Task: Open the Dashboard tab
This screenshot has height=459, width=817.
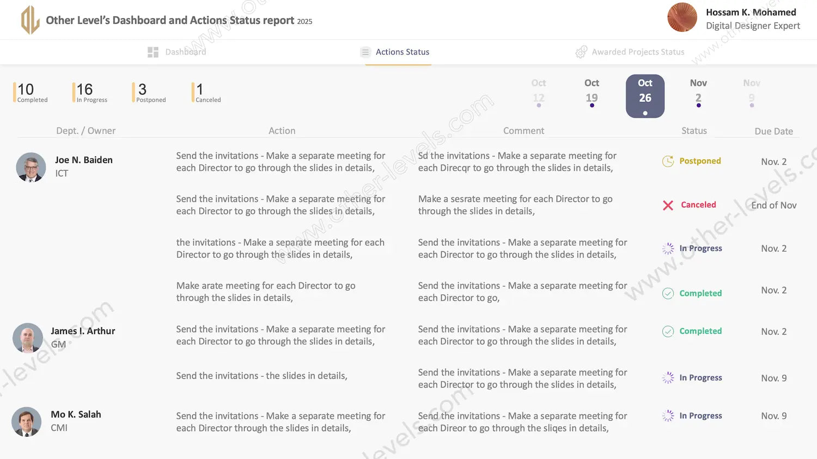Action: click(x=185, y=52)
